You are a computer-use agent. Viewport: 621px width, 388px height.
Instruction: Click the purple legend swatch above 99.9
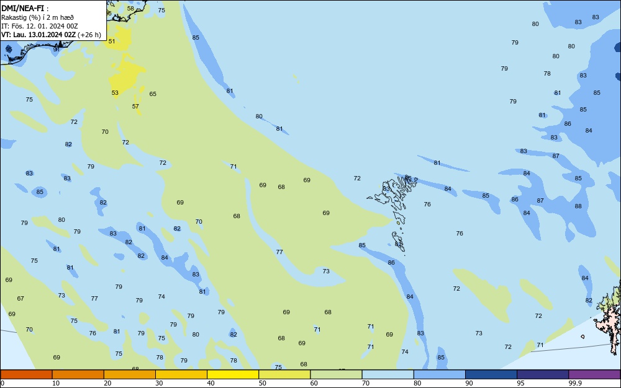click(x=594, y=374)
